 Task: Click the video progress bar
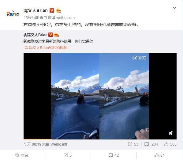(x=100, y=139)
